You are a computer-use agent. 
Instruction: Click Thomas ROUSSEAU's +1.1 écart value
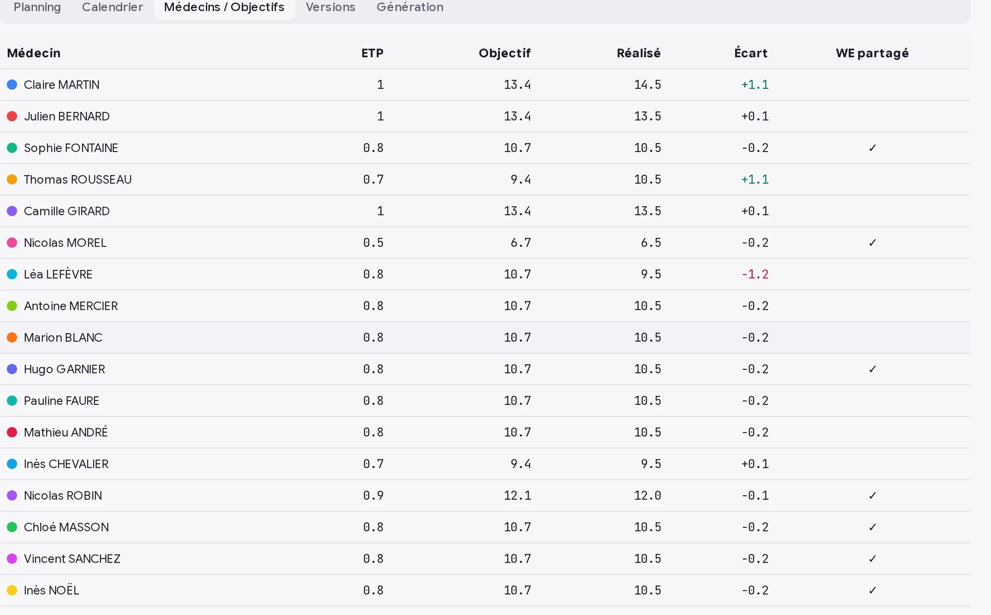(x=755, y=179)
